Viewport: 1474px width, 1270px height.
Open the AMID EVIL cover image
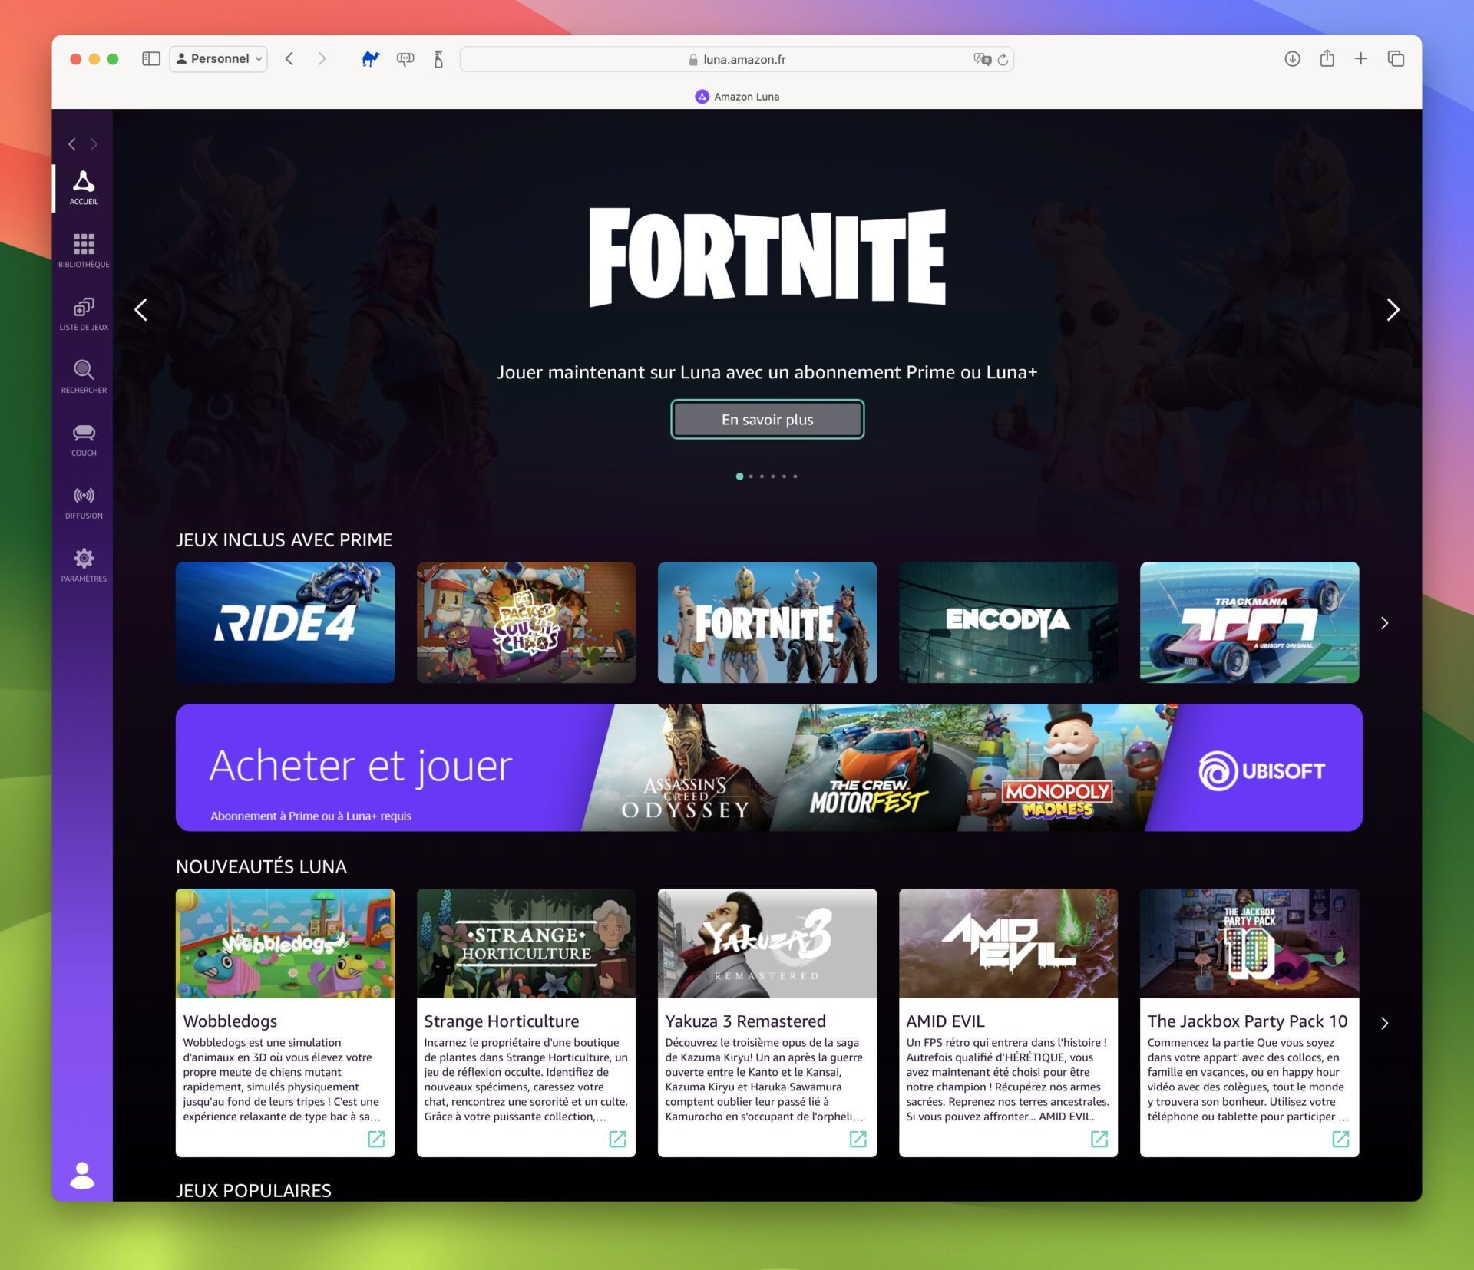tap(1008, 943)
